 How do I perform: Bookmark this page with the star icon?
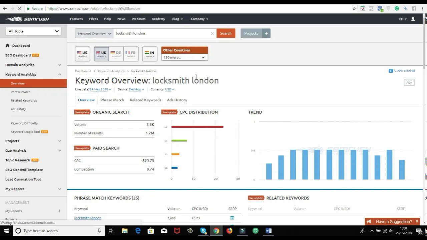[354, 8]
